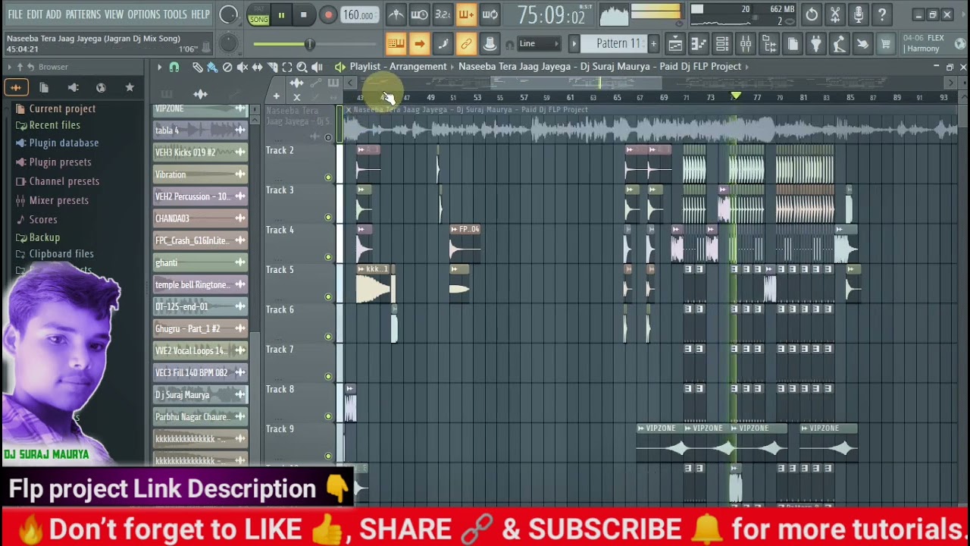
Task: Select the 'CHANDA03' clip in picker
Action: (200, 218)
